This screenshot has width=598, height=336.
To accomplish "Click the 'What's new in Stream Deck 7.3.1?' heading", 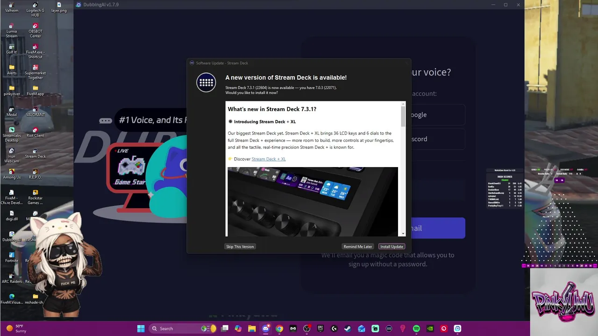I will point(272,109).
